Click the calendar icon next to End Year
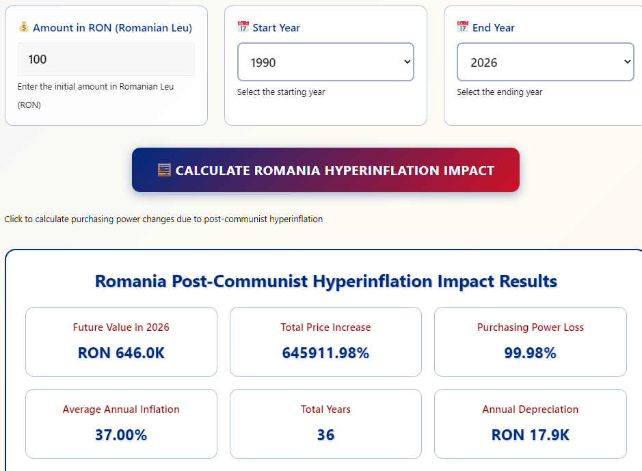Viewport: 642px width, 471px height. point(463,27)
